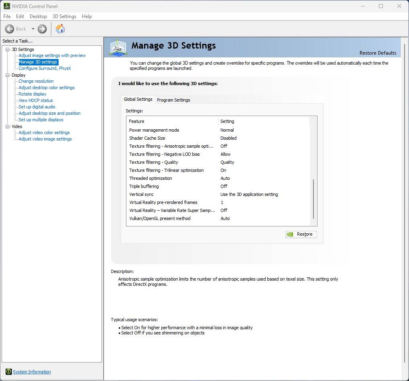Screen dimensions: 409x381
Task: Switch to the Program Settings tab
Action: (x=173, y=100)
